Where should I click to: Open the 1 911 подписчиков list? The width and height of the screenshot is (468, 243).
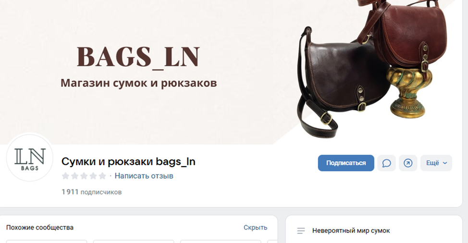coord(92,192)
